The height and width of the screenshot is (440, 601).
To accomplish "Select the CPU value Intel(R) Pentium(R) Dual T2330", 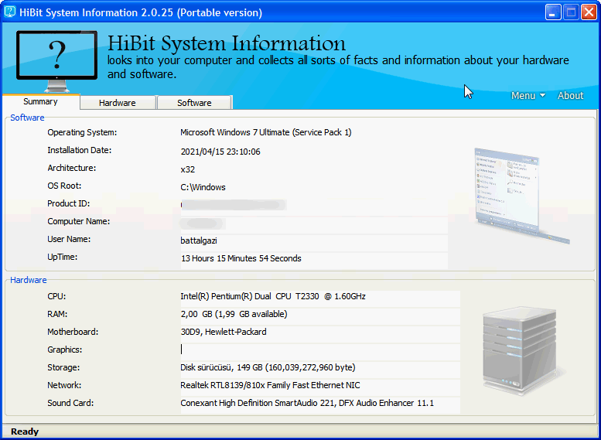I will click(273, 296).
